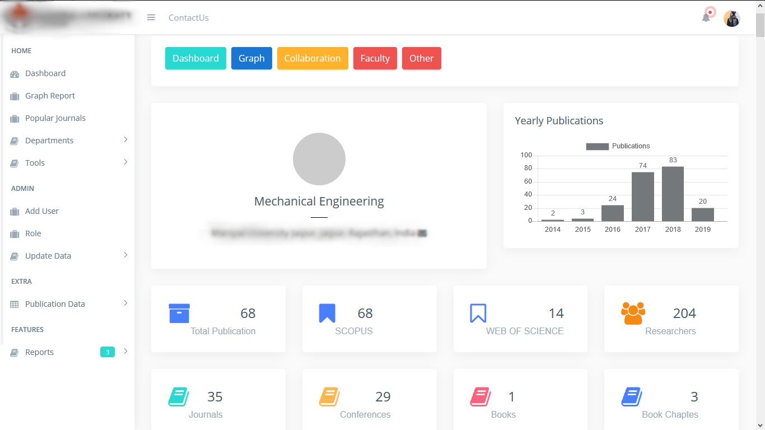Click the teal Journals book icon

[x=178, y=396]
